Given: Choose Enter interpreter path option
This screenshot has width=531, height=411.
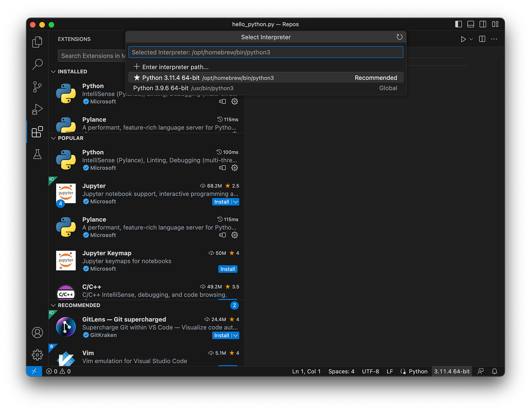Looking at the screenshot, I should [266, 67].
